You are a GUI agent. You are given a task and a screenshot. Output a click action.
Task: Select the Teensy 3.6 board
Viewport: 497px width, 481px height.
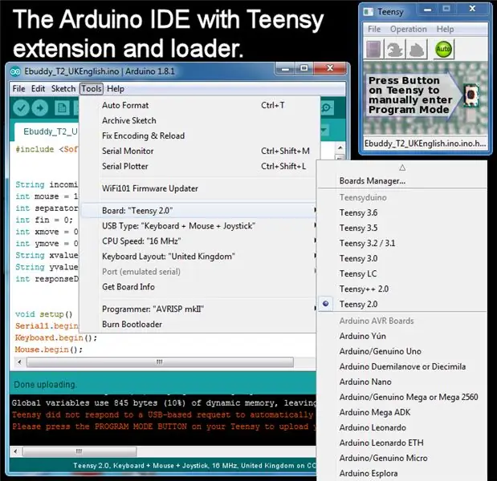click(402, 212)
